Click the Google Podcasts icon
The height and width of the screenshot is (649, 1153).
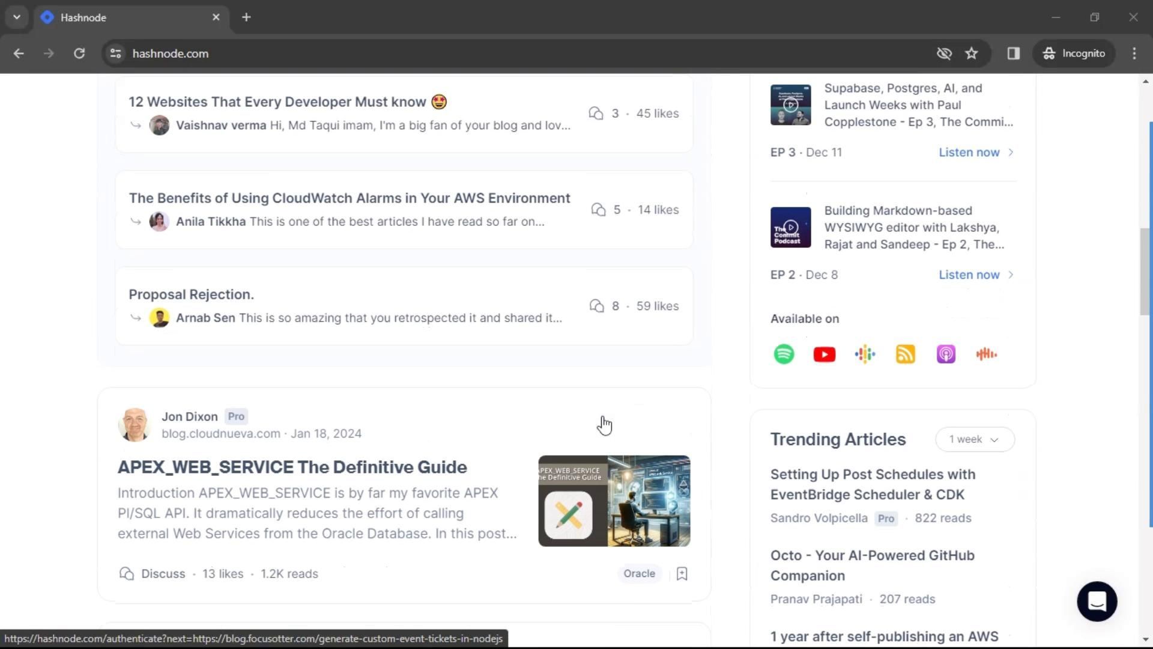(865, 354)
